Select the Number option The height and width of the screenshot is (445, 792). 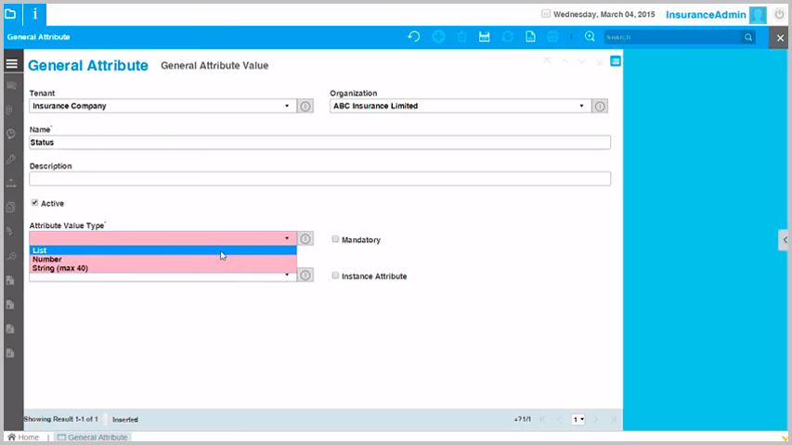coord(162,260)
